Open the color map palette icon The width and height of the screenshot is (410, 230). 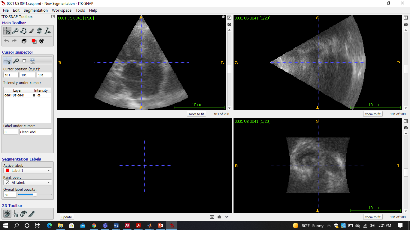(42, 41)
